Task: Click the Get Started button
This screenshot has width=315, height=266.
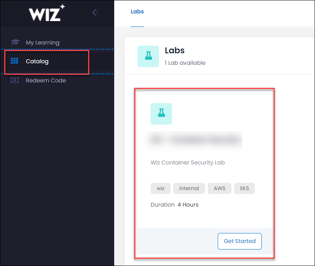Action: click(240, 241)
